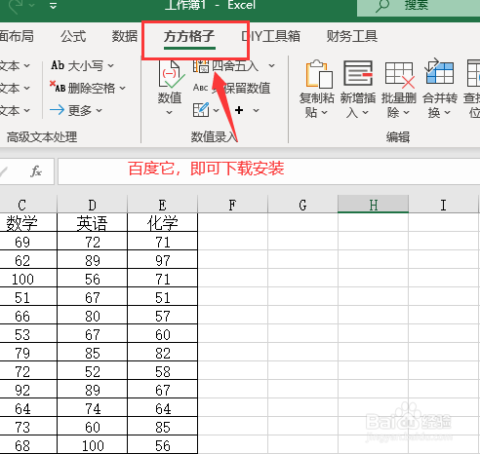Screen dimensions: 480x454
Task: Switch to the 数据 tab
Action: point(125,36)
